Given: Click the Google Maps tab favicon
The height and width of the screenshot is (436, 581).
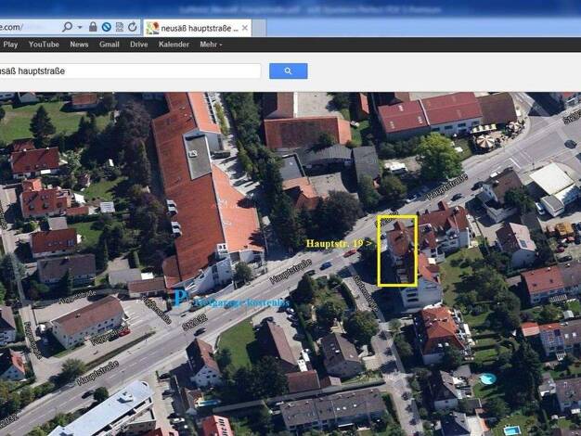Looking at the screenshot, I should click(x=153, y=28).
